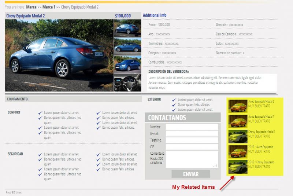293x196 pixels.
Task: Click the Read 83 times counter
Action: click(14, 192)
